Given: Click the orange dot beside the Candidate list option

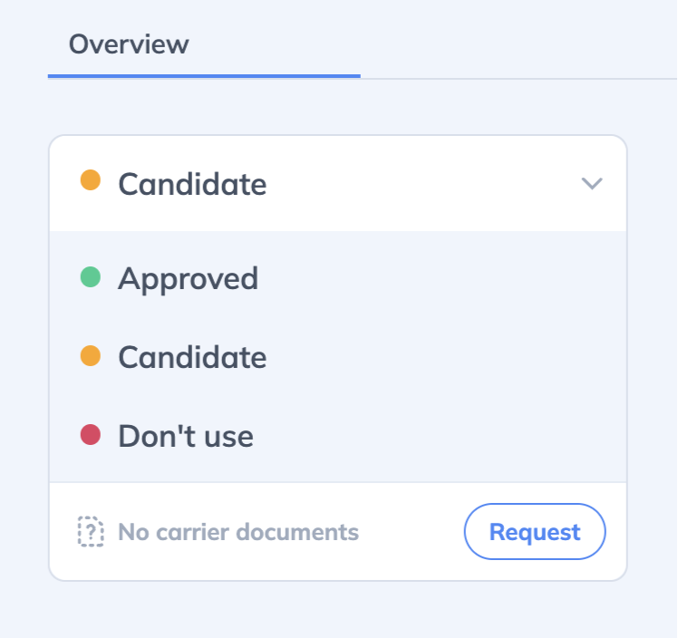Looking at the screenshot, I should pos(91,356).
